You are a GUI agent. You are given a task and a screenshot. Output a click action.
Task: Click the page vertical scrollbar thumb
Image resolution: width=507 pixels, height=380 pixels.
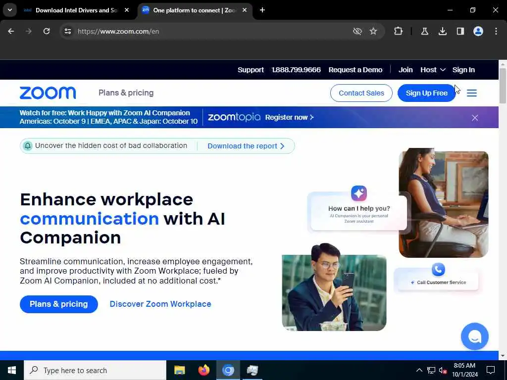[503, 86]
